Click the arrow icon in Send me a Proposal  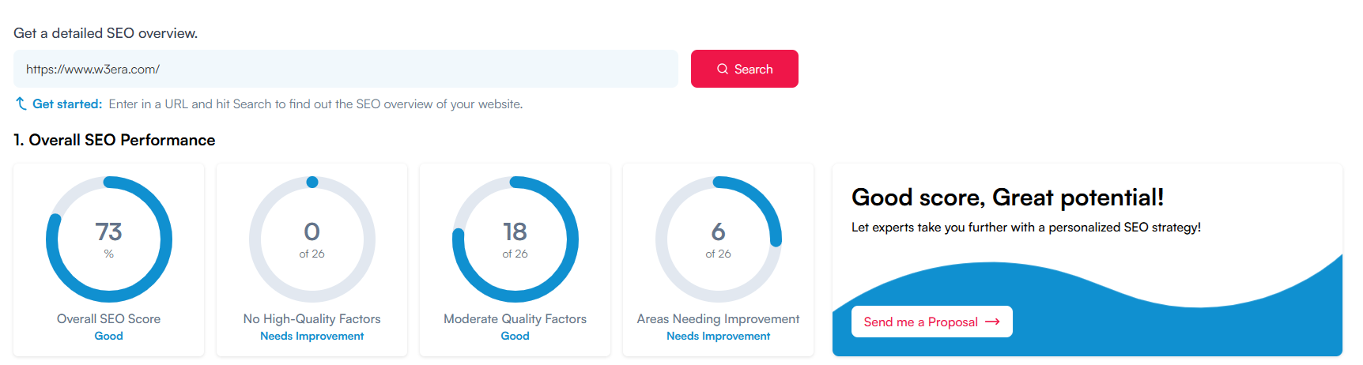coord(992,322)
